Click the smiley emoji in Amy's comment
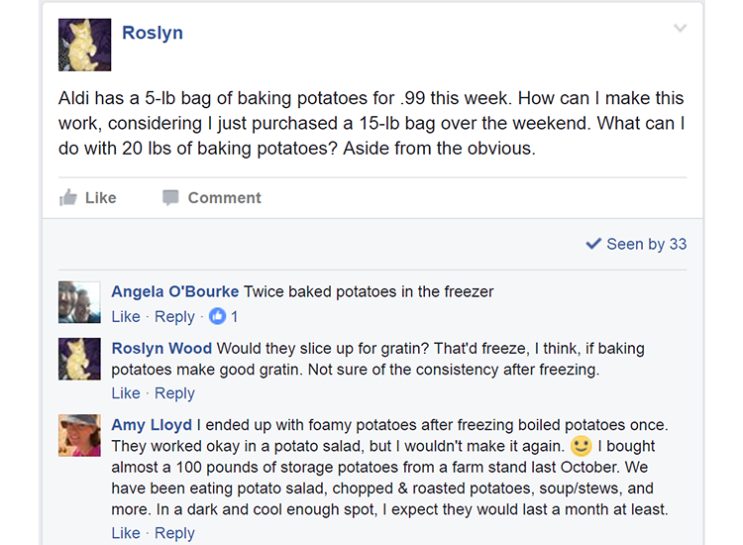743x545 pixels. click(582, 447)
